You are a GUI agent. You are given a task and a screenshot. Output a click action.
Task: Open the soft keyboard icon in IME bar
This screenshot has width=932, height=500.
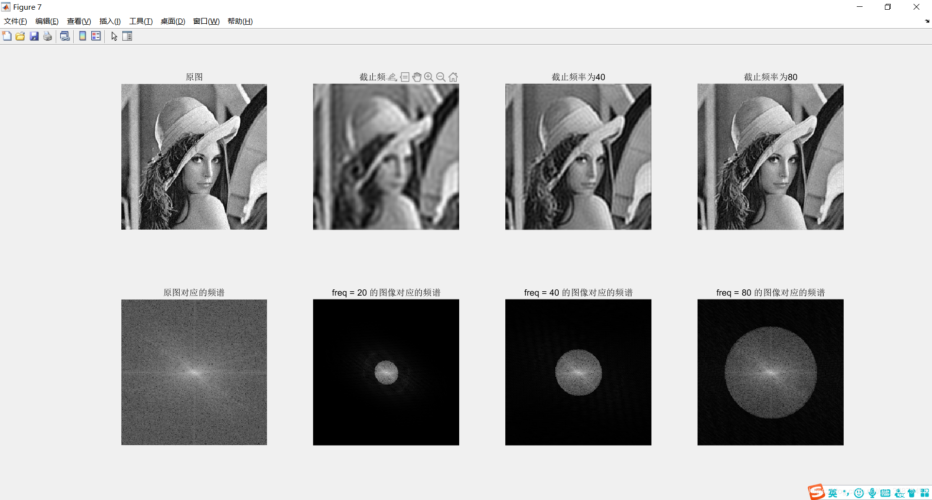click(885, 493)
